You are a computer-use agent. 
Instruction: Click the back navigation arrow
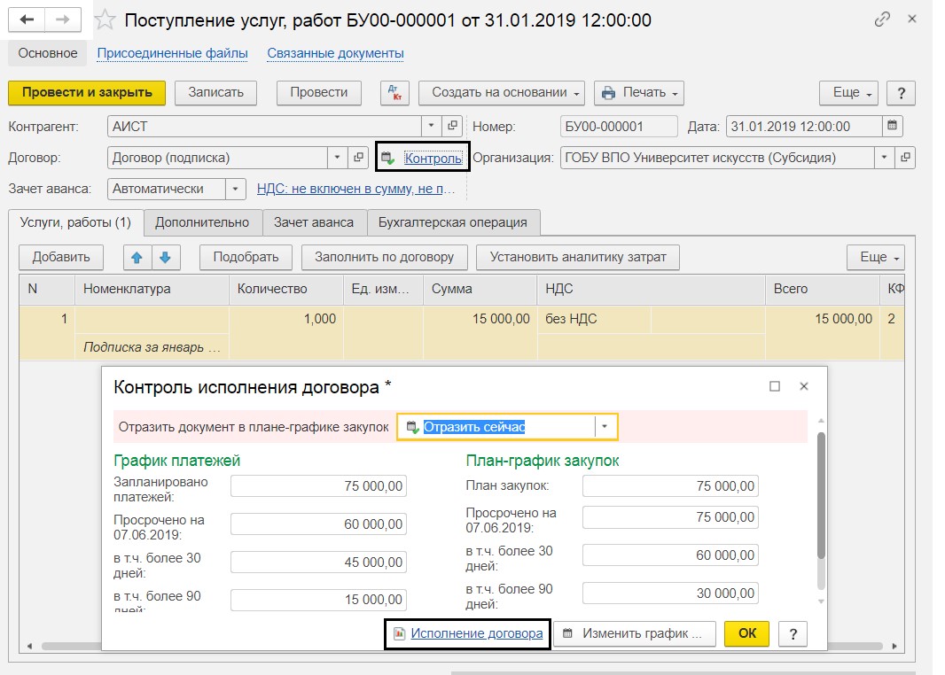[27, 19]
